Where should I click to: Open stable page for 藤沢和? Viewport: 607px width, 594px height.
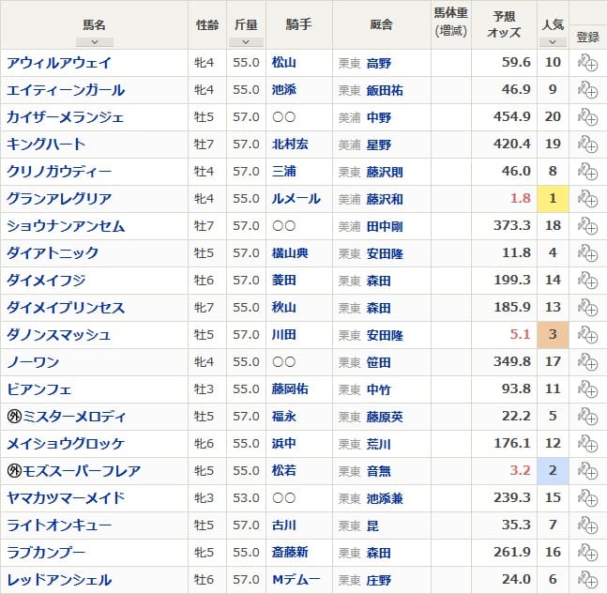pos(385,199)
